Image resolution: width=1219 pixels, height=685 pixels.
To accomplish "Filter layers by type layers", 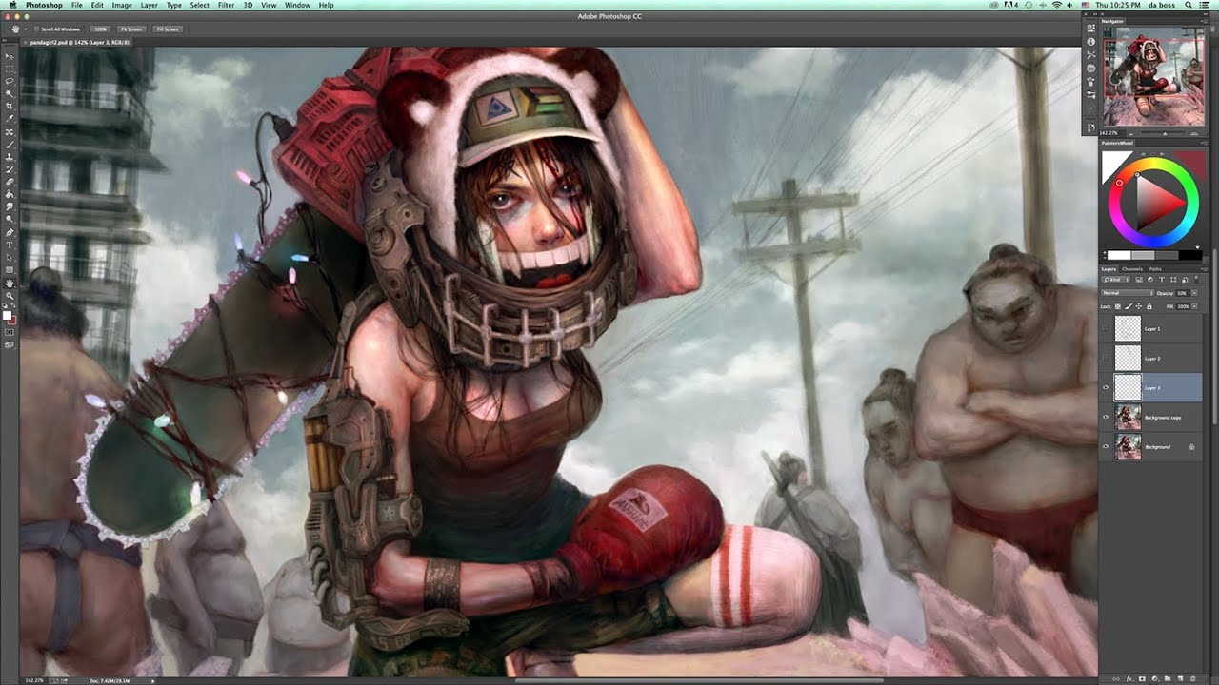I will (1162, 279).
